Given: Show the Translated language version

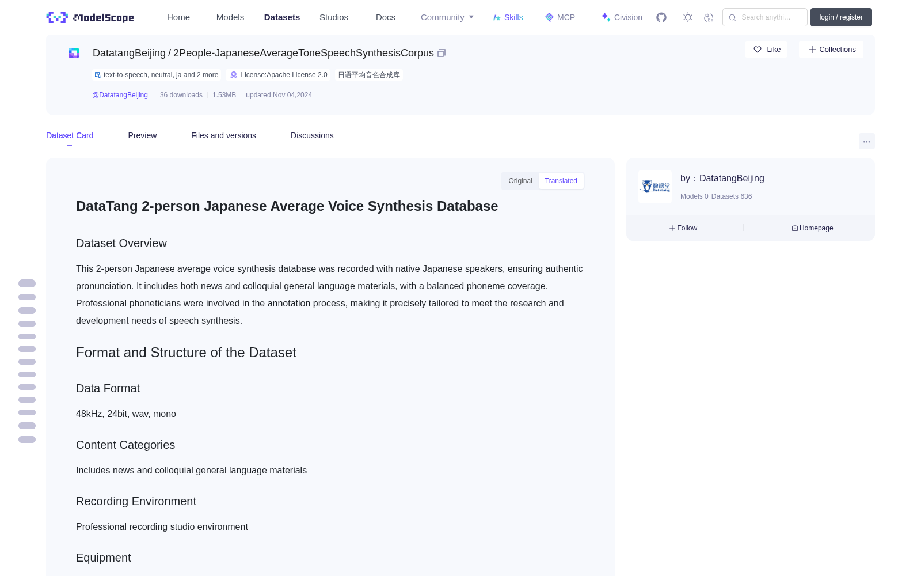Looking at the screenshot, I should click(x=561, y=181).
